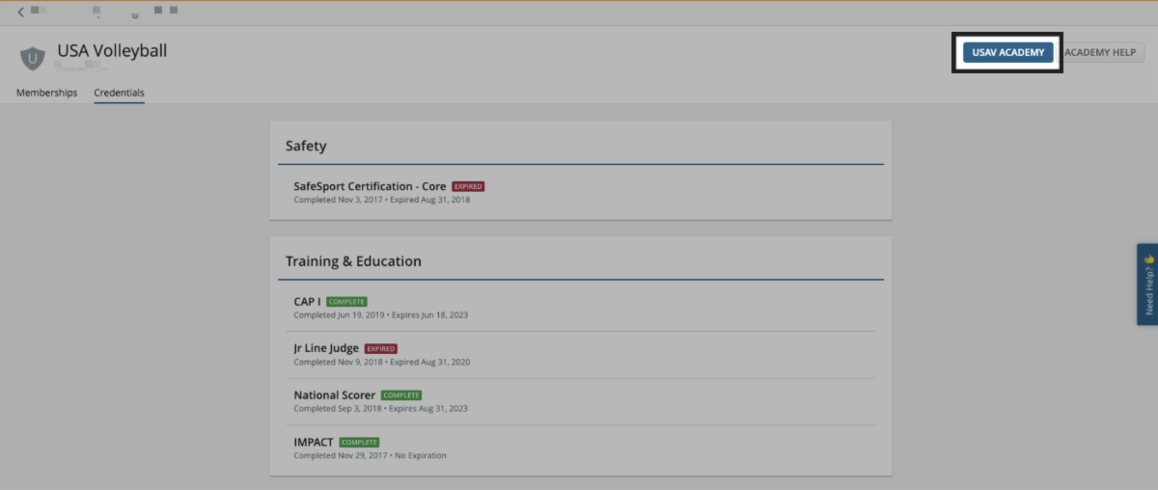Select the IMPACT credential
This screenshot has height=490, width=1158.
click(314, 442)
